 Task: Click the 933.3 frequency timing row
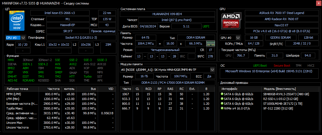click(167, 99)
